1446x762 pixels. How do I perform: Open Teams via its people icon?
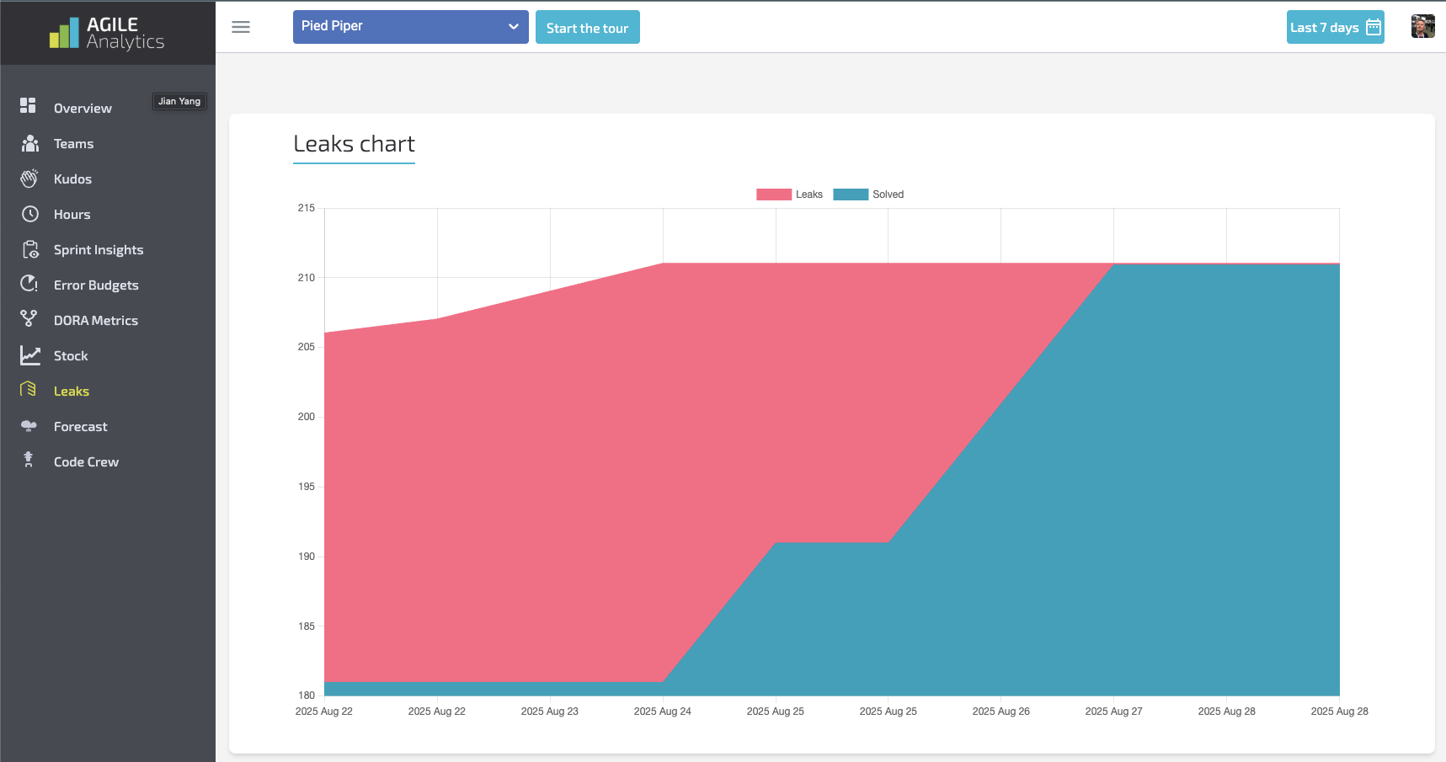[30, 143]
